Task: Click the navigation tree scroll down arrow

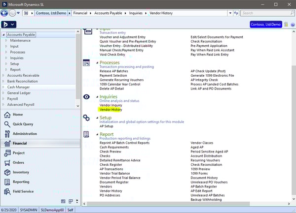Action: pos(78,106)
